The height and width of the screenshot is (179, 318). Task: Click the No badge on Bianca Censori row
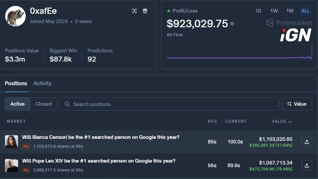coord(26,146)
